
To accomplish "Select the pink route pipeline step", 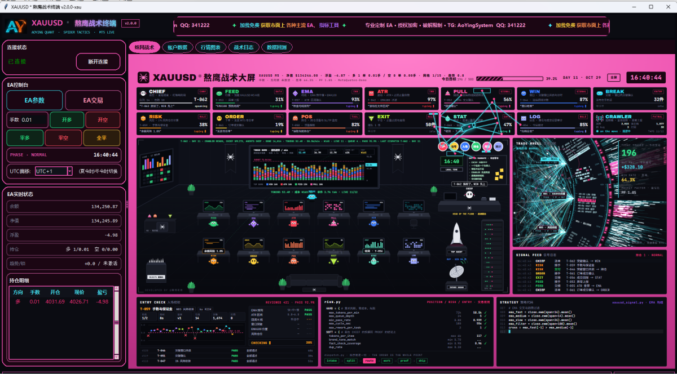I will (369, 360).
